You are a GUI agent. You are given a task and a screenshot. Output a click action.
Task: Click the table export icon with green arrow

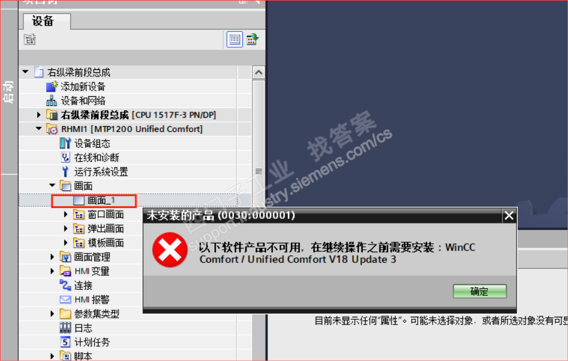[252, 39]
